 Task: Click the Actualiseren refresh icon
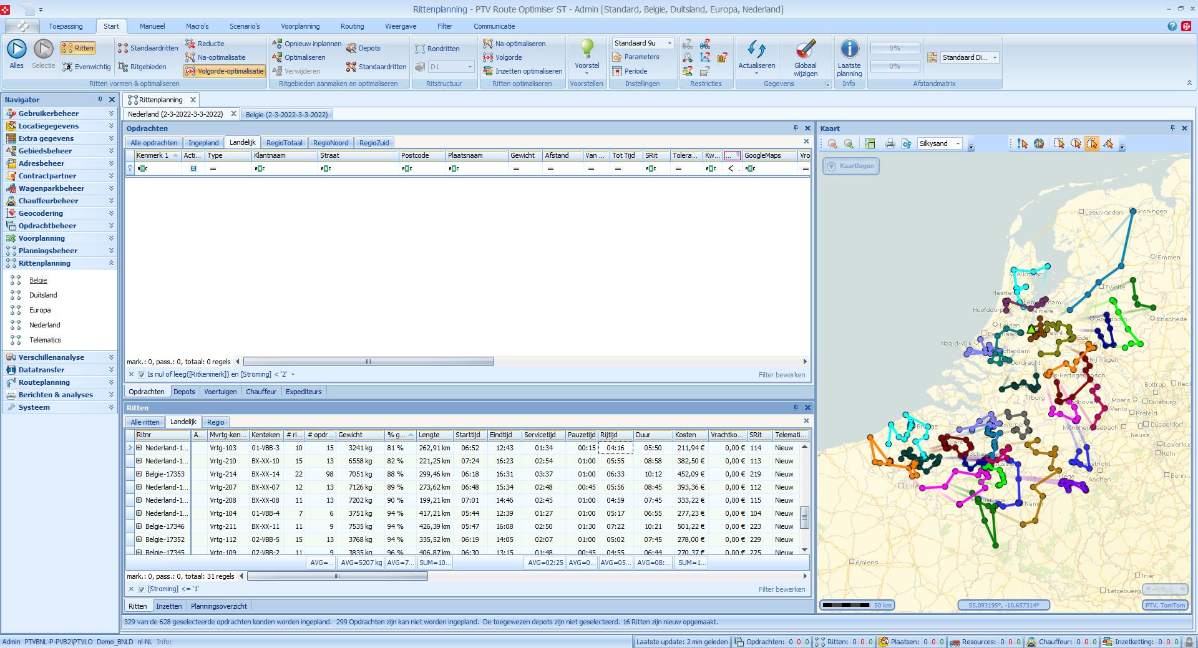pos(756,49)
